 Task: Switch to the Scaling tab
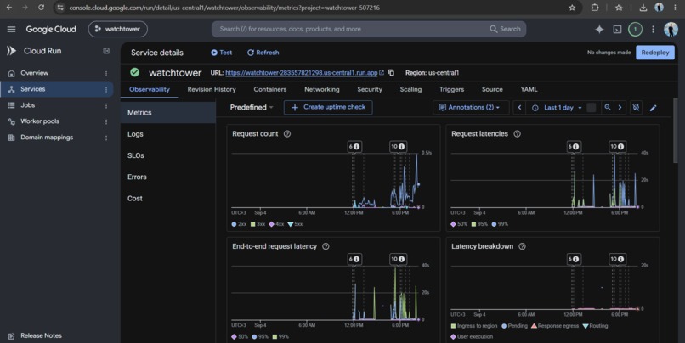tap(410, 89)
